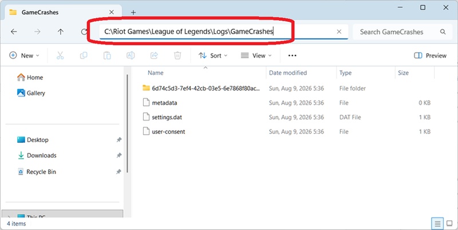This screenshot has width=458, height=230.
Task: Click the 4 items status text
Action: (x=17, y=224)
